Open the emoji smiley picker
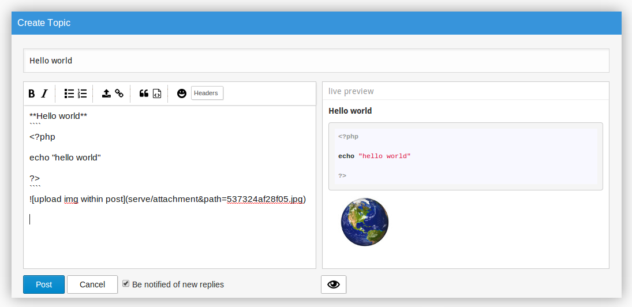The image size is (632, 307). (x=182, y=93)
